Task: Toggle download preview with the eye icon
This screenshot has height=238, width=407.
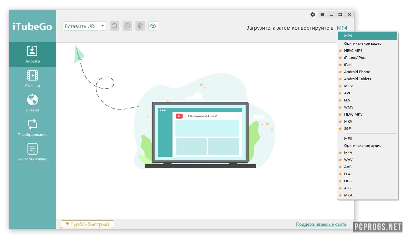Action: click(153, 26)
